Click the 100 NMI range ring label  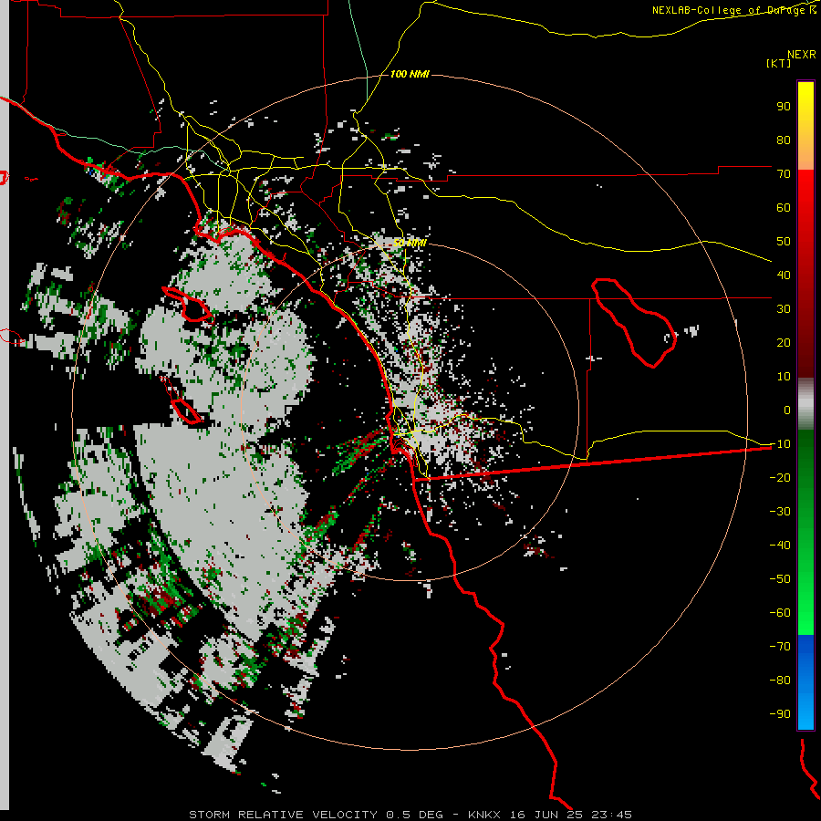pos(410,75)
